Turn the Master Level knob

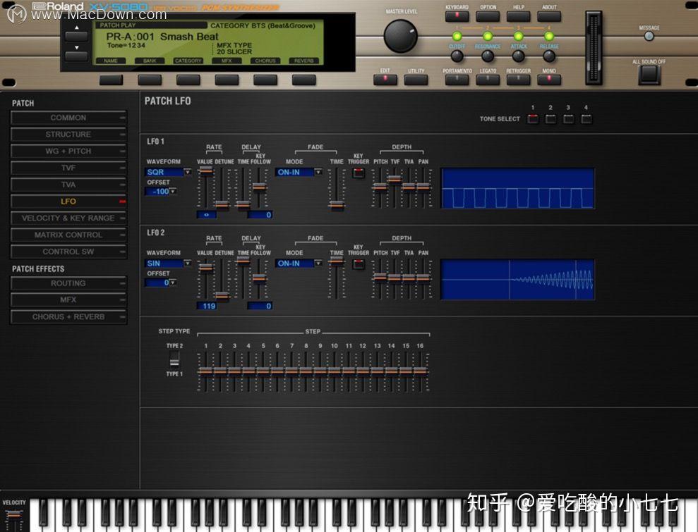pos(400,36)
